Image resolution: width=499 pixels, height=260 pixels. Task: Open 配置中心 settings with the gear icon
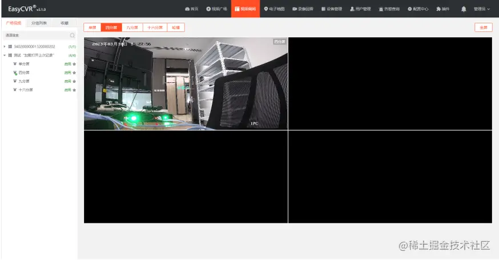pos(418,9)
